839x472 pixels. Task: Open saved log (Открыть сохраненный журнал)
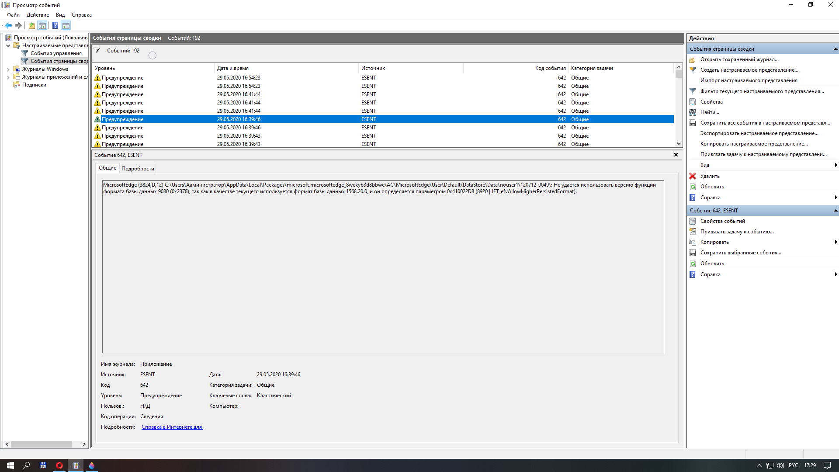[739, 59]
